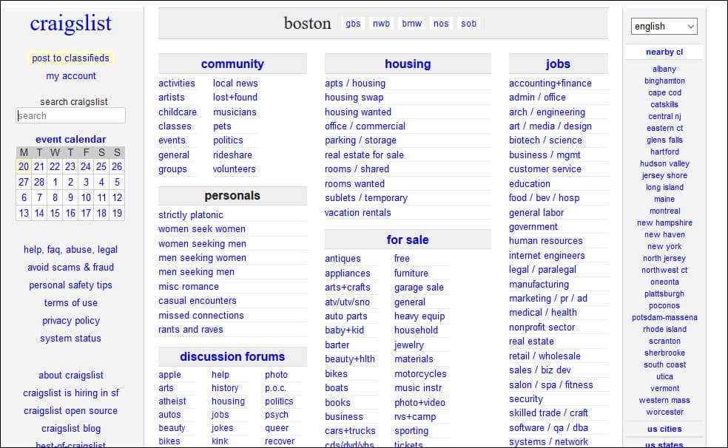The image size is (728, 448).
Task: Browse cars+trucks listings
Action: pyautogui.click(x=350, y=431)
